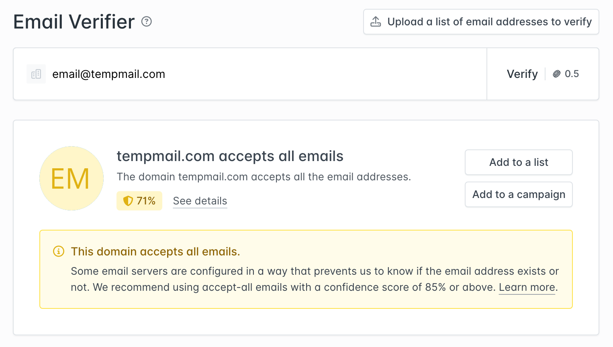The image size is (613, 347).
Task: Click the upload tray icon
Action: click(x=376, y=22)
